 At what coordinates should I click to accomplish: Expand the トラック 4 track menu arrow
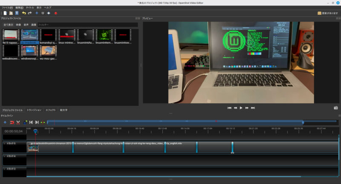click(5, 156)
